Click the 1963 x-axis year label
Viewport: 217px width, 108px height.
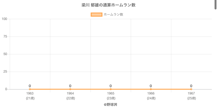pyautogui.click(x=30, y=93)
